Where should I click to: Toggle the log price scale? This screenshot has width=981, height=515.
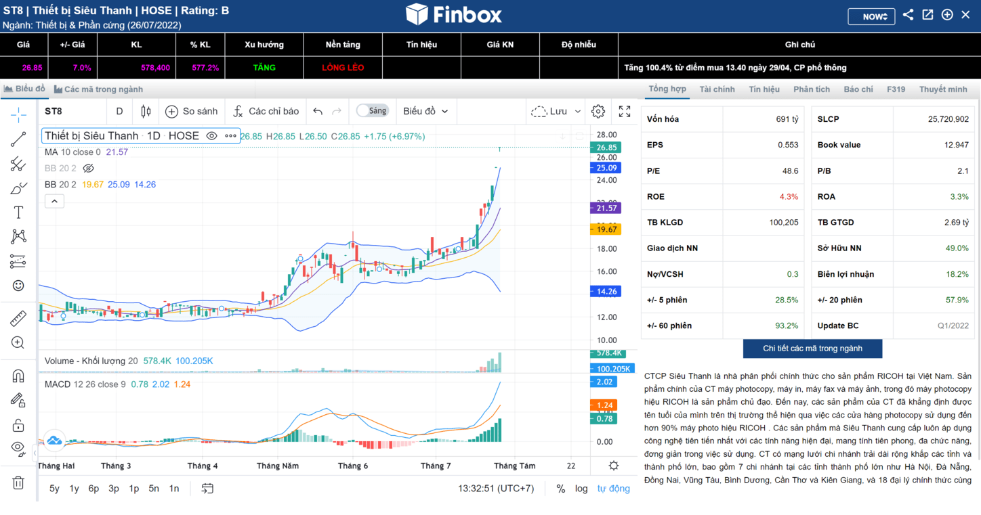coord(581,489)
